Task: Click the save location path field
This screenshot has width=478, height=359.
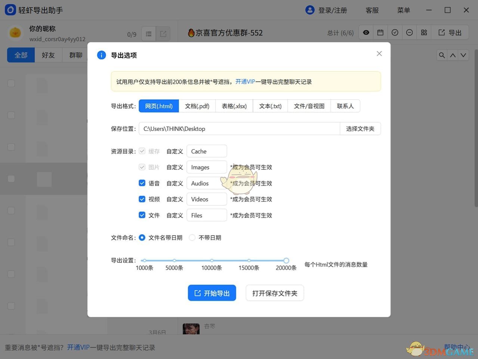Action: pyautogui.click(x=239, y=129)
